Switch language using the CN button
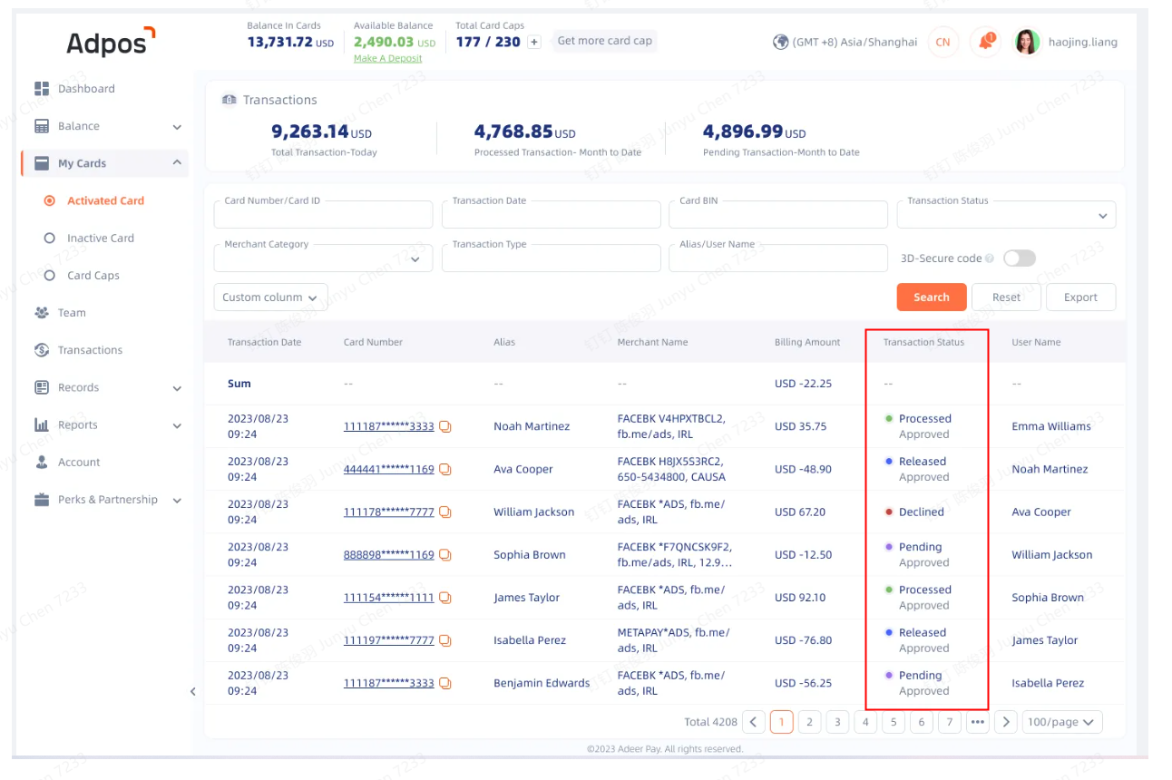1172x780 pixels. click(942, 41)
